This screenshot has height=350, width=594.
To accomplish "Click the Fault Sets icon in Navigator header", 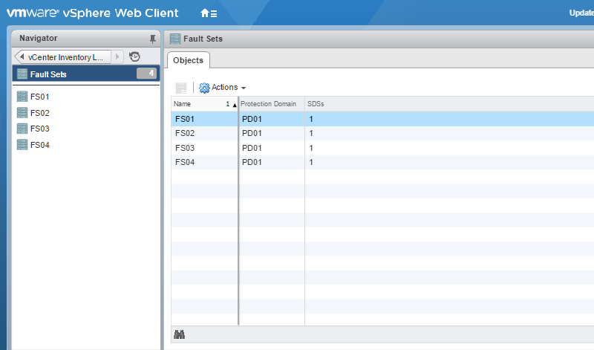I will point(22,74).
